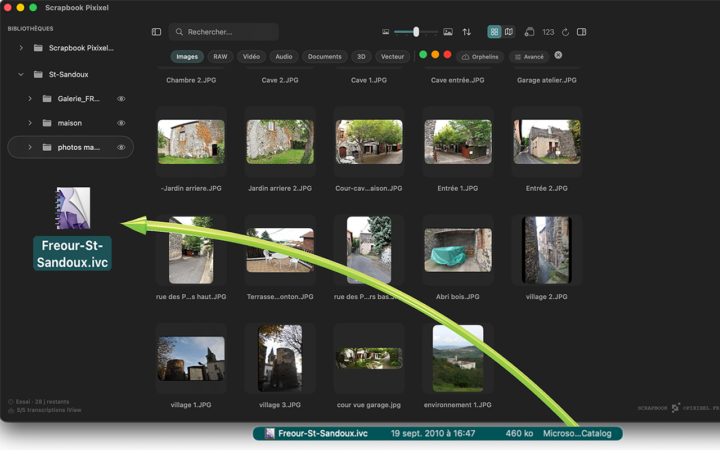
Task: Toggle visibility of Galerie_FR folder
Action: pos(121,98)
